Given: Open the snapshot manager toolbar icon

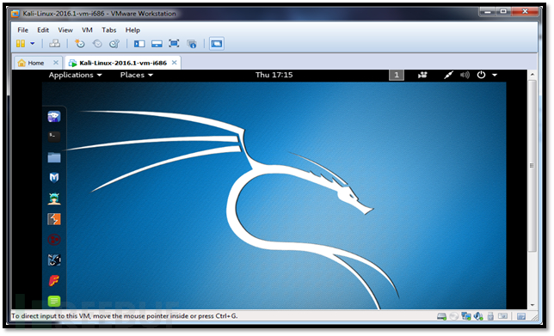Looking at the screenshot, I should (114, 44).
